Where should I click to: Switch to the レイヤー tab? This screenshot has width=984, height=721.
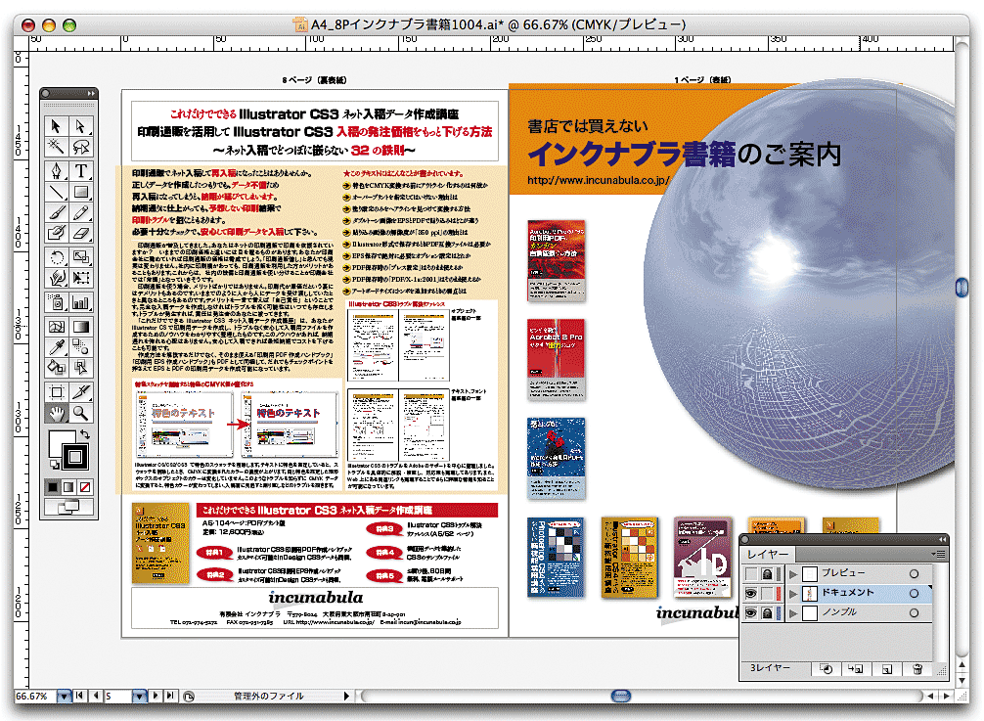(x=768, y=554)
